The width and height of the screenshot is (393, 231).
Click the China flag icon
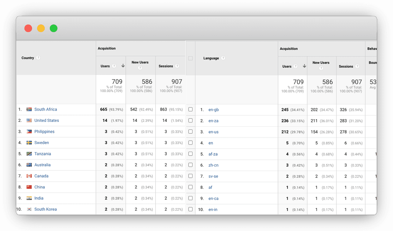pos(29,187)
